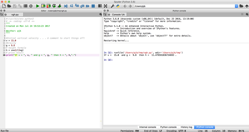Image resolution: width=249 pixels, height=132 pixels.
Task: Open the file list management icon
Action: click(x=26, y=6)
